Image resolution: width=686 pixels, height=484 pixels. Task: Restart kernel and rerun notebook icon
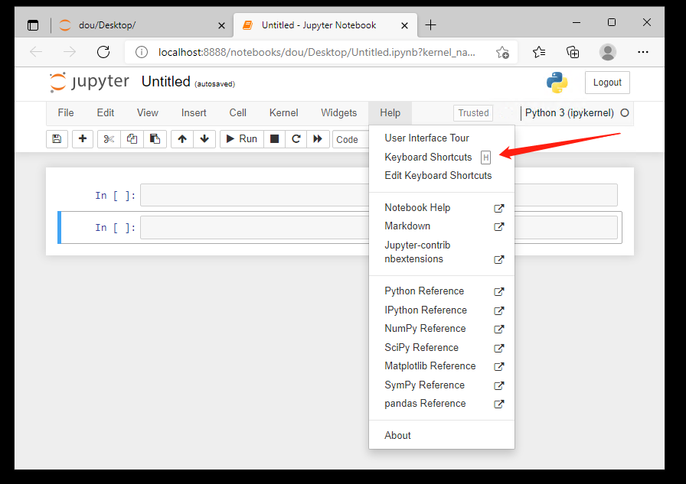pyautogui.click(x=317, y=139)
